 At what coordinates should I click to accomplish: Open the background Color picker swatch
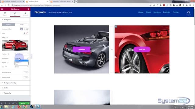tap(27, 33)
